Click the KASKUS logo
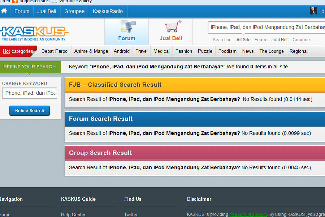The height and width of the screenshot is (217, 325). click(34, 33)
